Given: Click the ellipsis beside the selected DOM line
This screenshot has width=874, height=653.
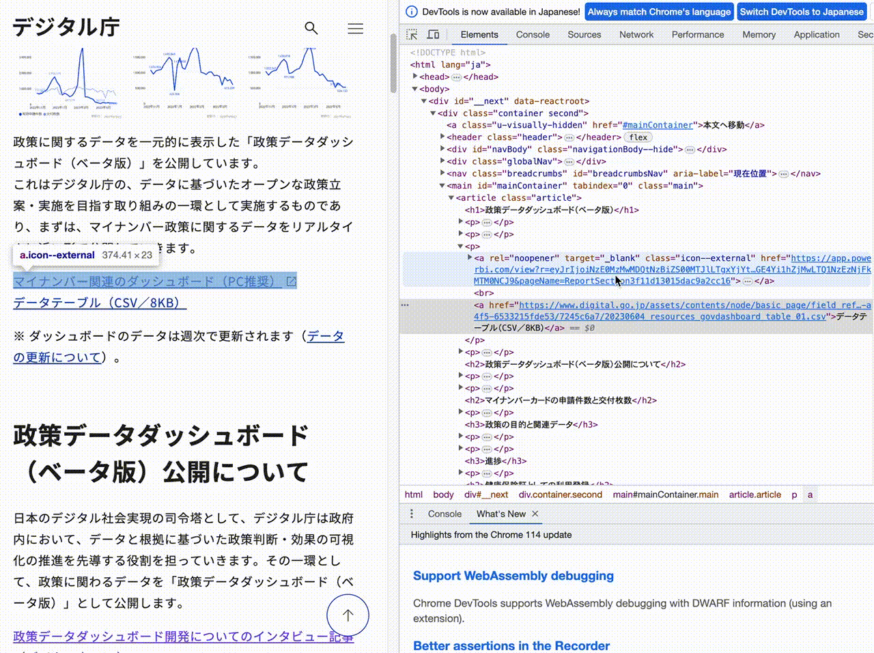Looking at the screenshot, I should point(406,305).
